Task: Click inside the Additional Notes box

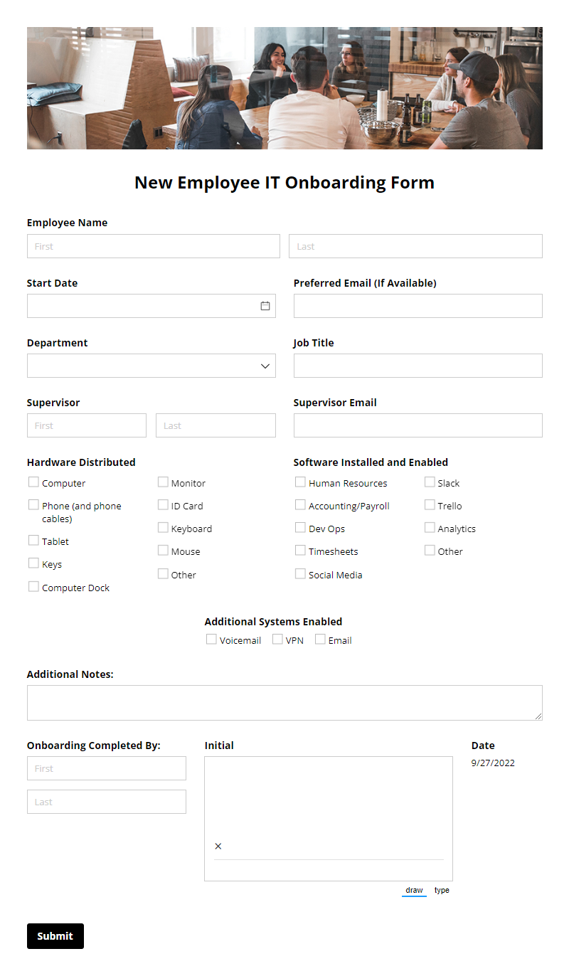Action: (x=284, y=702)
